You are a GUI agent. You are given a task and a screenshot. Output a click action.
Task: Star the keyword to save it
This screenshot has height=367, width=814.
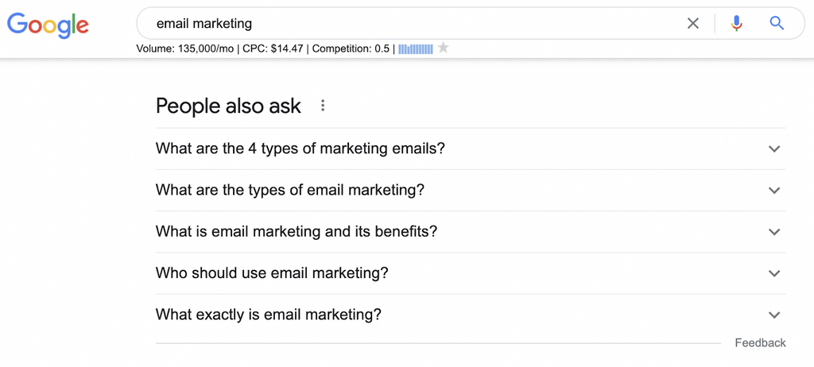point(444,48)
